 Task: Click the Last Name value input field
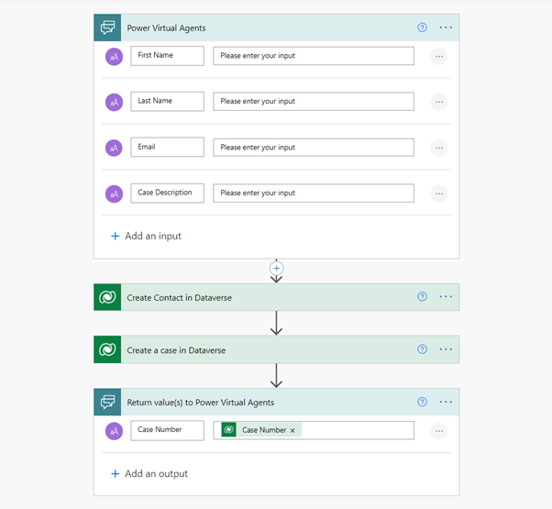[314, 102]
